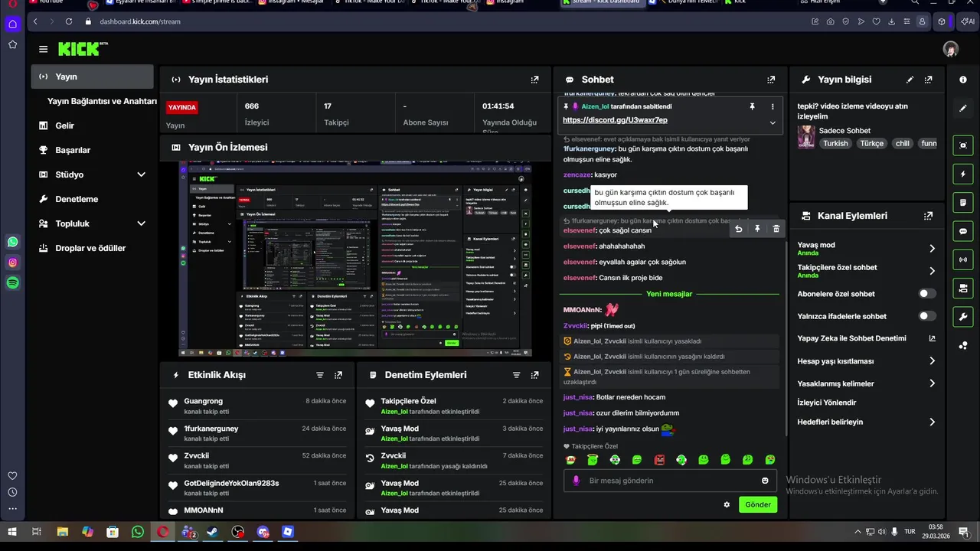This screenshot has height=551, width=980.
Task: Open Yasaklanmış kelimeler options
Action: (x=932, y=383)
